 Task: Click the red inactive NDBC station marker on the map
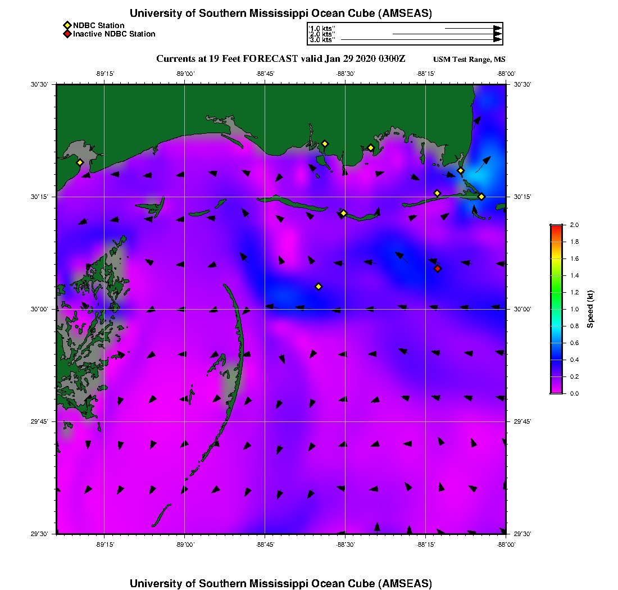[438, 269]
